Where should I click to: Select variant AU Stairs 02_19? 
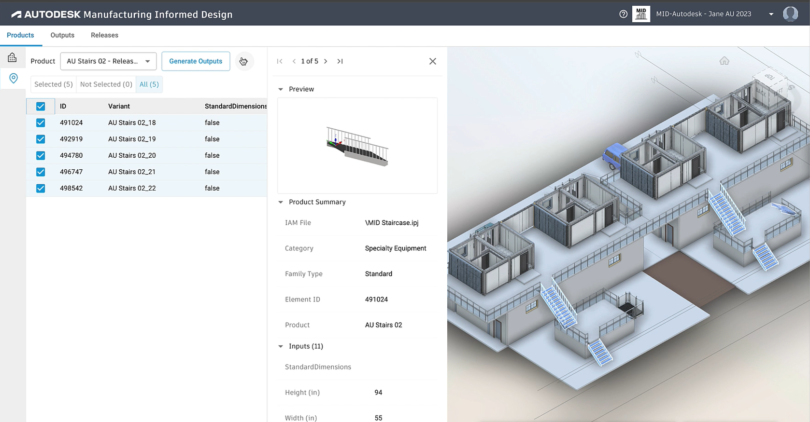click(132, 139)
